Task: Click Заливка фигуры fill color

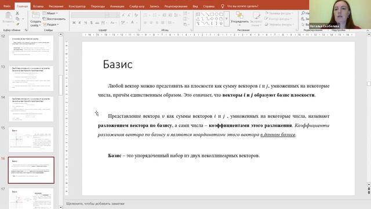Action: pyautogui.click(x=279, y=13)
